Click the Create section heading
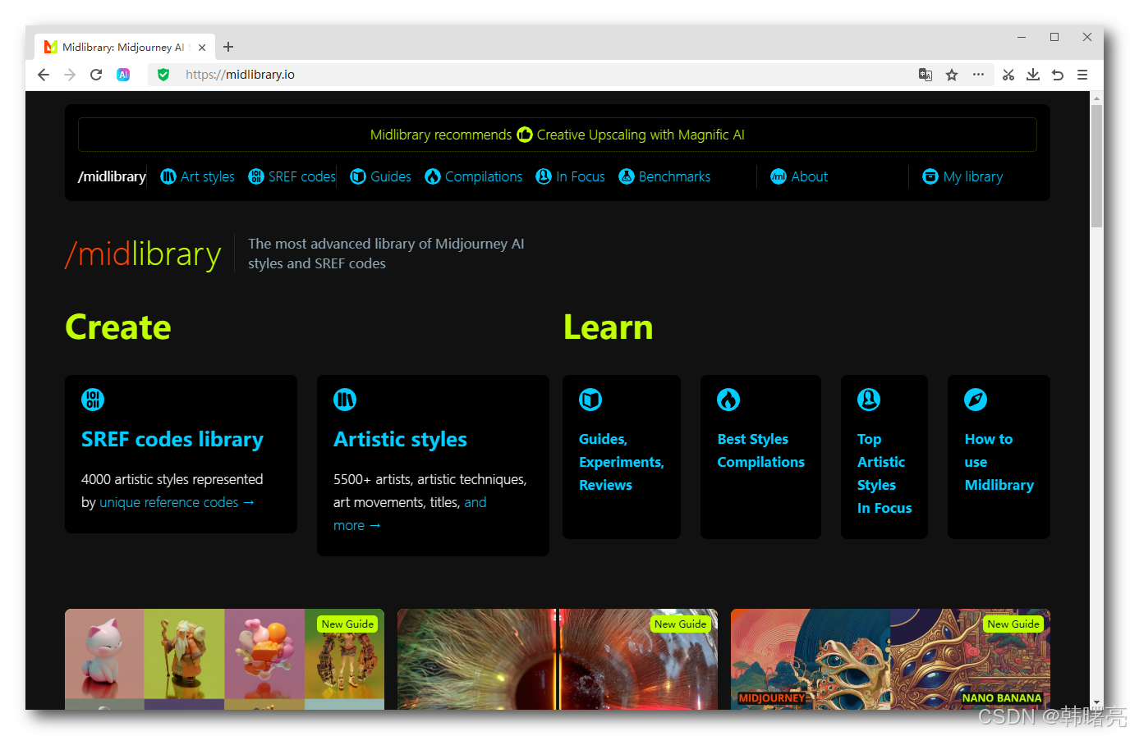 pyautogui.click(x=118, y=327)
